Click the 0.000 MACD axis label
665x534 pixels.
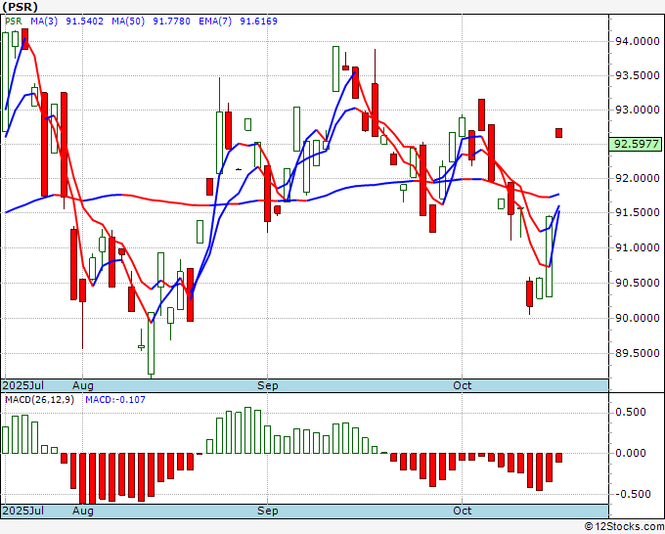[631, 454]
